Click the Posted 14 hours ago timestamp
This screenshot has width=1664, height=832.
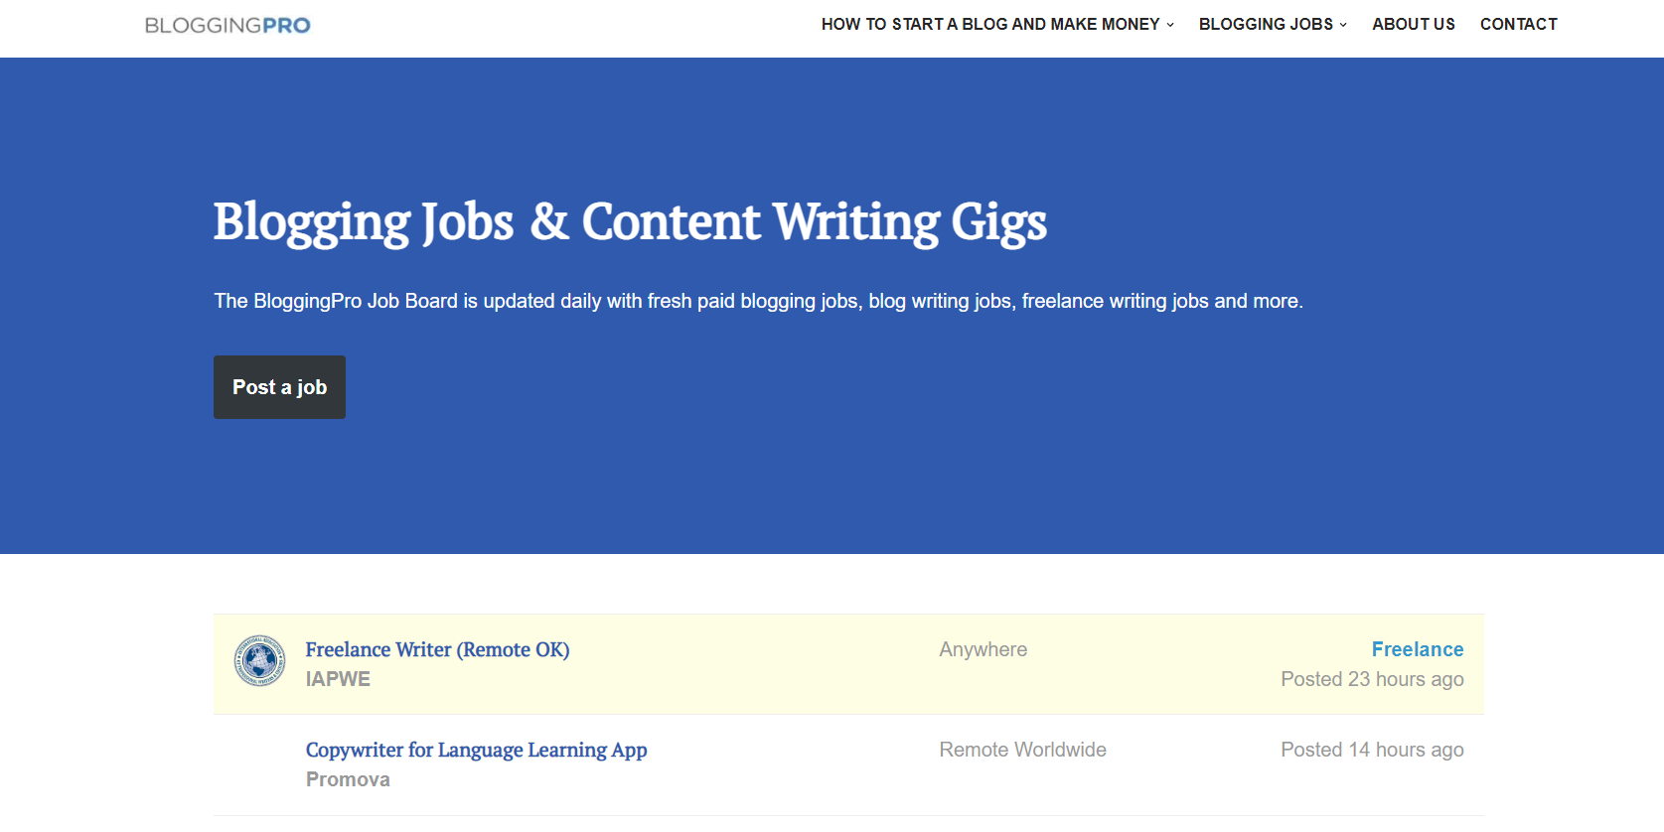tap(1371, 750)
